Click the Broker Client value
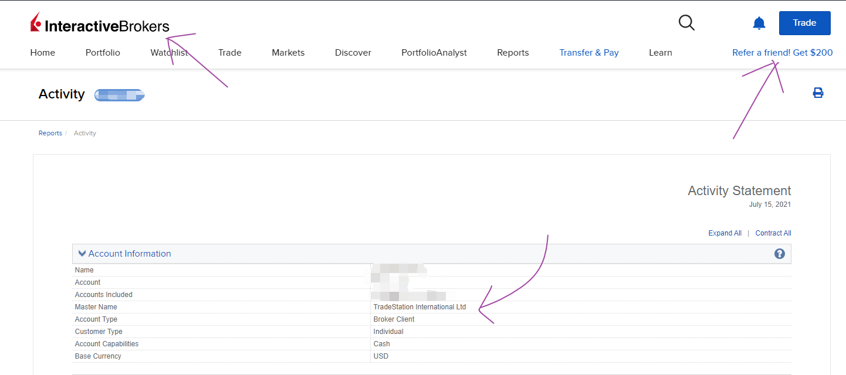Viewport: 846px width, 375px height. (x=394, y=319)
